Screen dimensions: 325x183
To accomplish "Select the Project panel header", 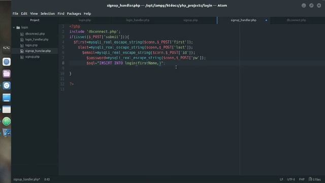I will (x=35, y=20).
